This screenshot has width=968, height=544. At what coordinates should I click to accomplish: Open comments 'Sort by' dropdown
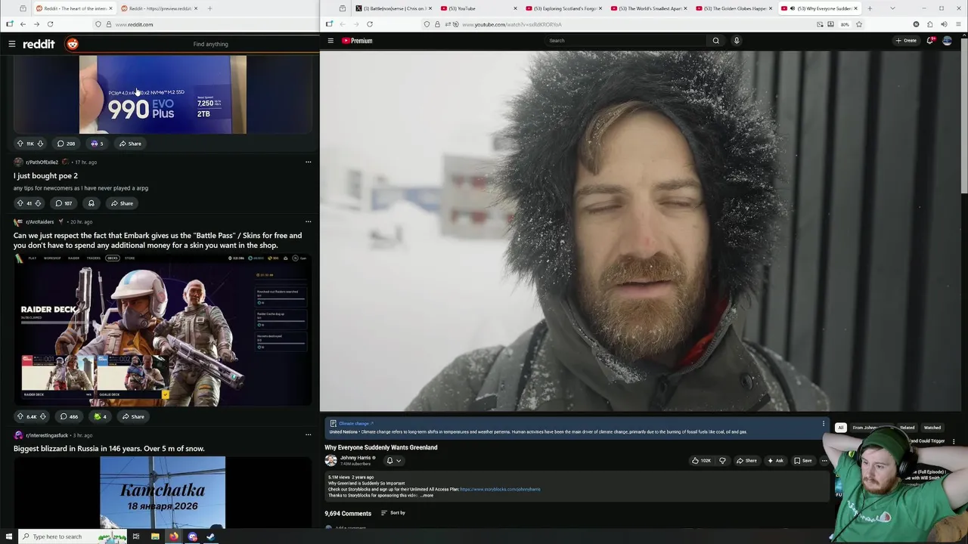tap(393, 513)
